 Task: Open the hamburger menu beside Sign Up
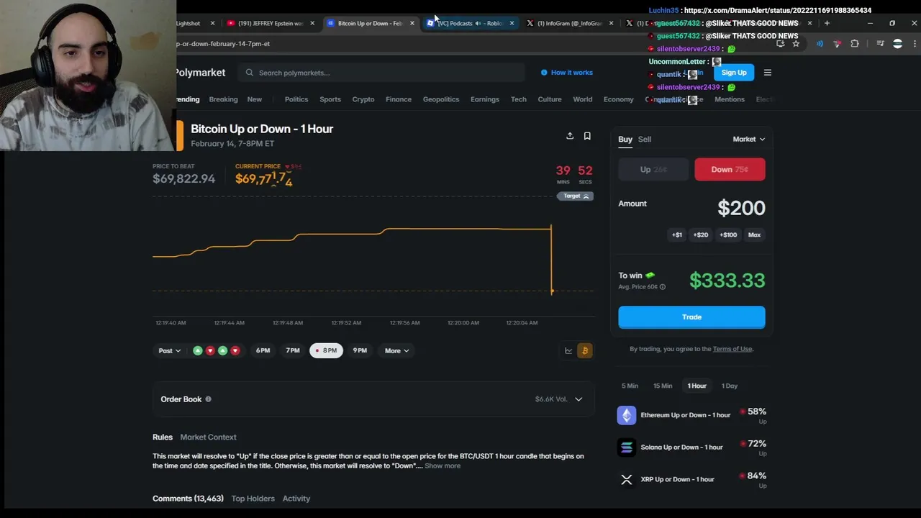(768, 73)
